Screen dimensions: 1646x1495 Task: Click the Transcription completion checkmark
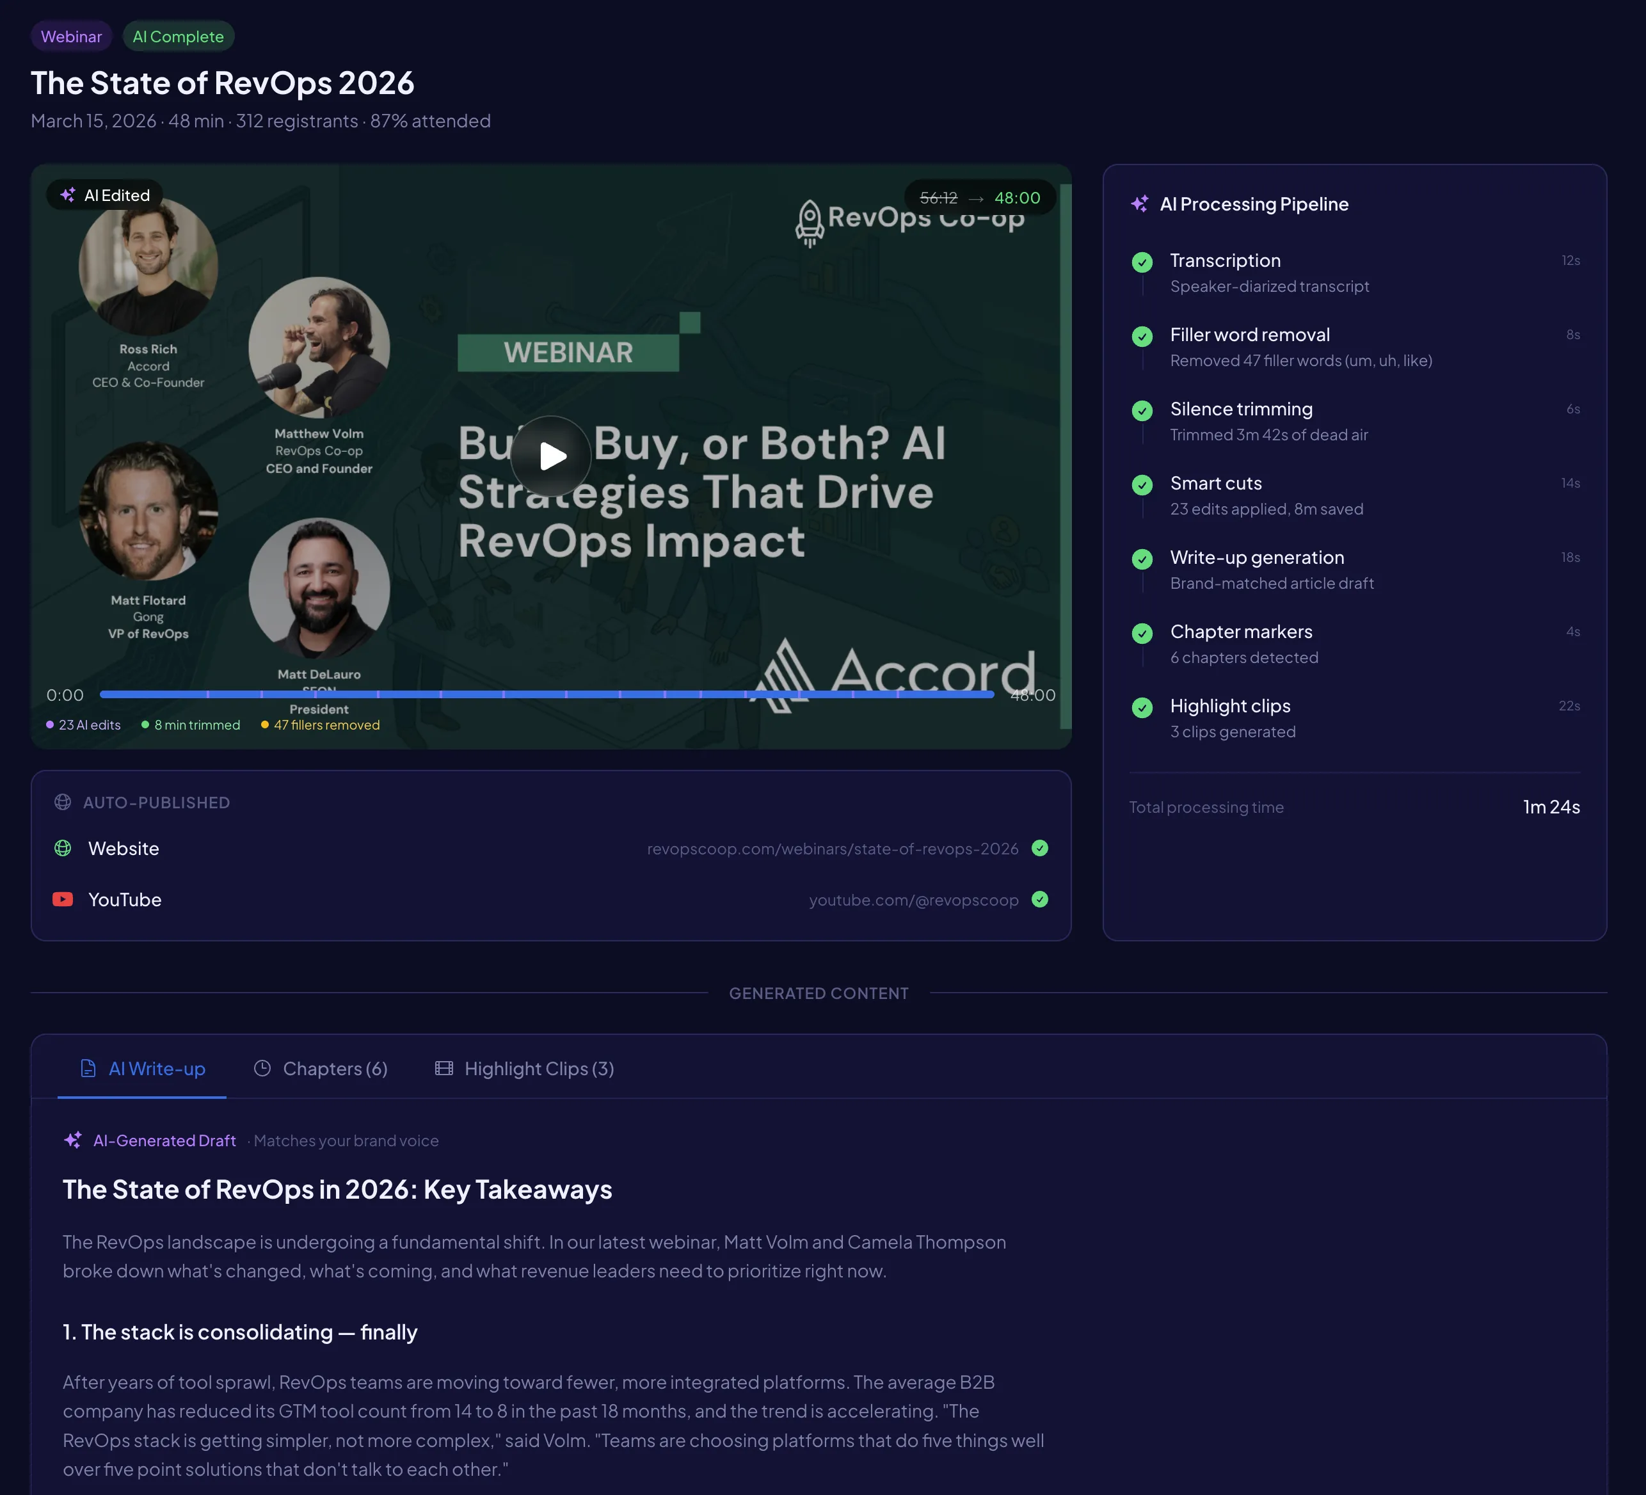[x=1142, y=262]
